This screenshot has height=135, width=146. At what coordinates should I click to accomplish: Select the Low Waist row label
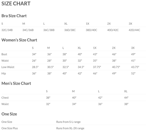[8, 67]
